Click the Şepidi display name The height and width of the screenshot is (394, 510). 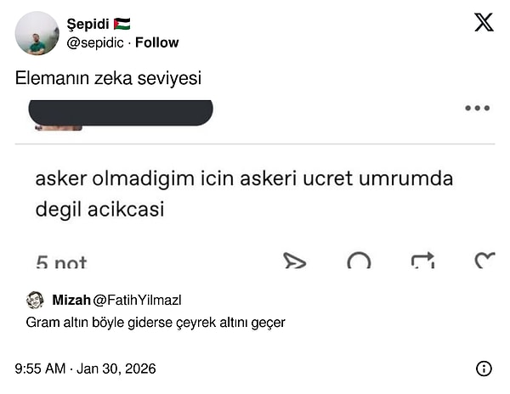coord(88,24)
